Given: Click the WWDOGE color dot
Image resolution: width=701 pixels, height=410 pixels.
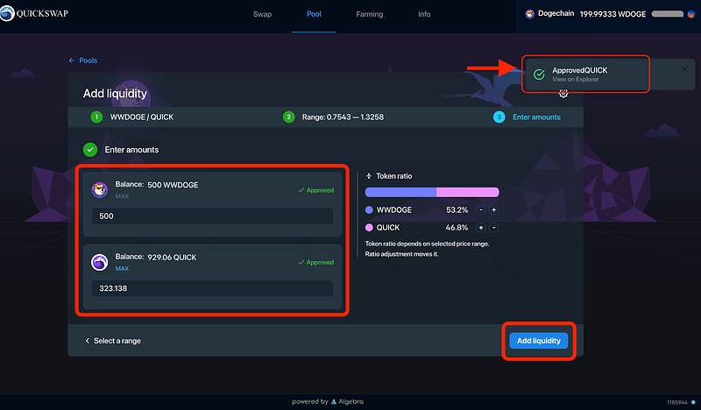Looking at the screenshot, I should click(x=369, y=209).
